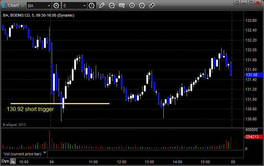This screenshot has width=264, height=166.
Task: Click the 12:00 time axis label
Action: [121, 162]
